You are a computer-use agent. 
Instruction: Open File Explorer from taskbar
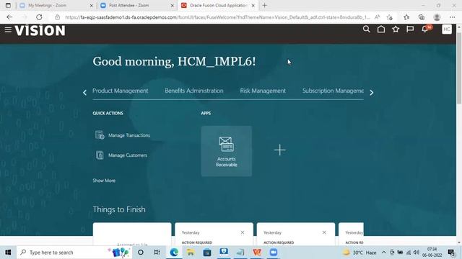click(x=191, y=253)
